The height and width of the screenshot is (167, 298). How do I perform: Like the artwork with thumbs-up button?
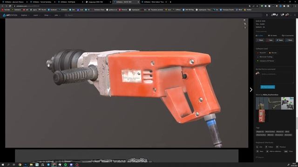(260, 35)
